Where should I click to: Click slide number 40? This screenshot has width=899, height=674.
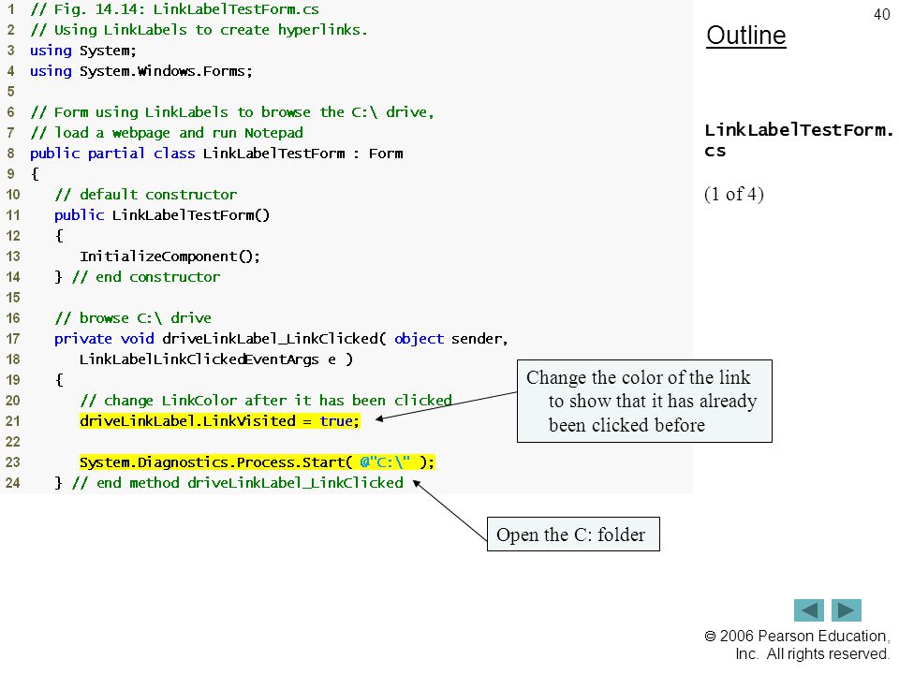click(x=881, y=14)
